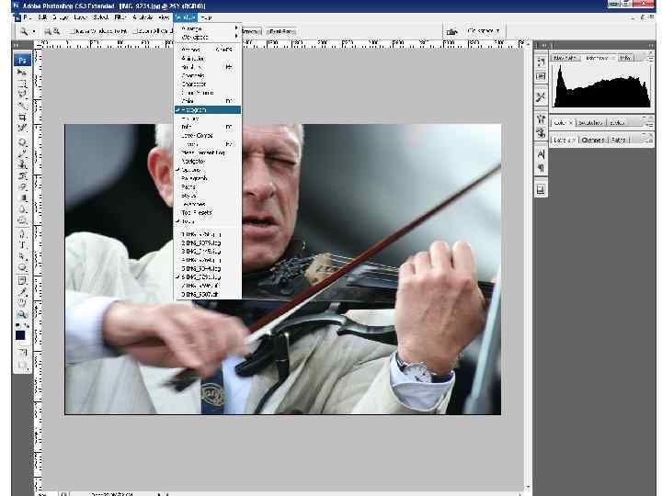The image size is (662, 496).
Task: Select the Shape tool in the toolbox
Action: pos(22,268)
